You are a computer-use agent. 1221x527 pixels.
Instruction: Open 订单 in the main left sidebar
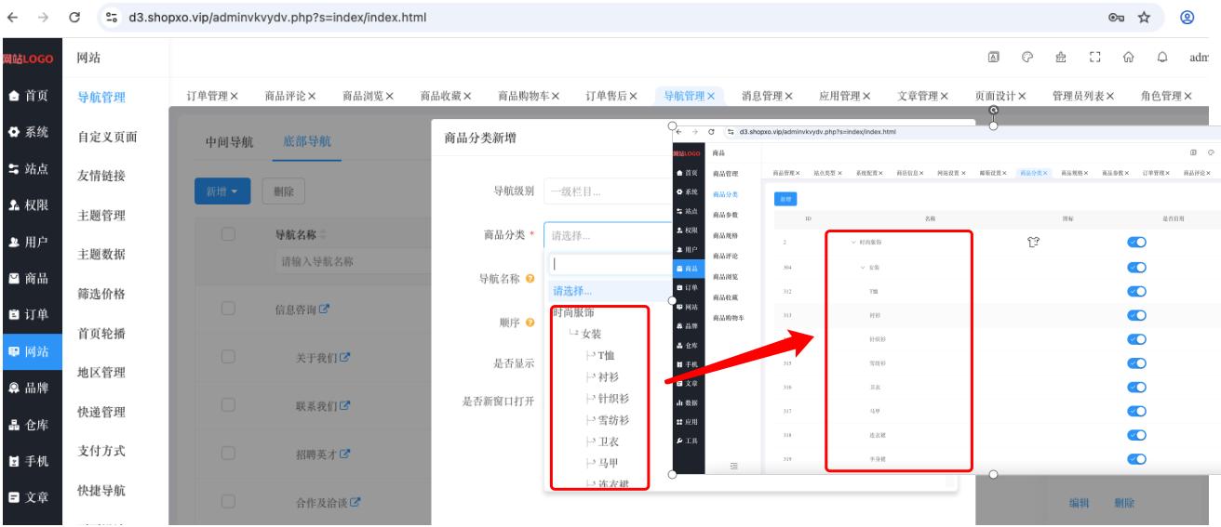click(x=28, y=314)
